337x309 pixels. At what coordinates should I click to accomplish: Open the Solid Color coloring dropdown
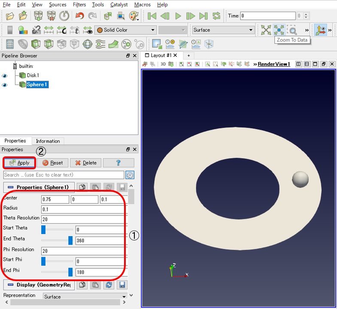[126, 30]
